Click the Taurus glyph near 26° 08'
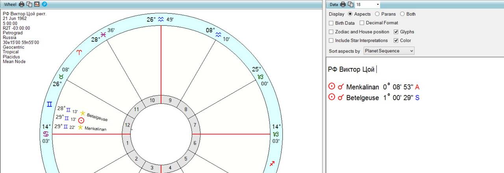 (x=61, y=76)
